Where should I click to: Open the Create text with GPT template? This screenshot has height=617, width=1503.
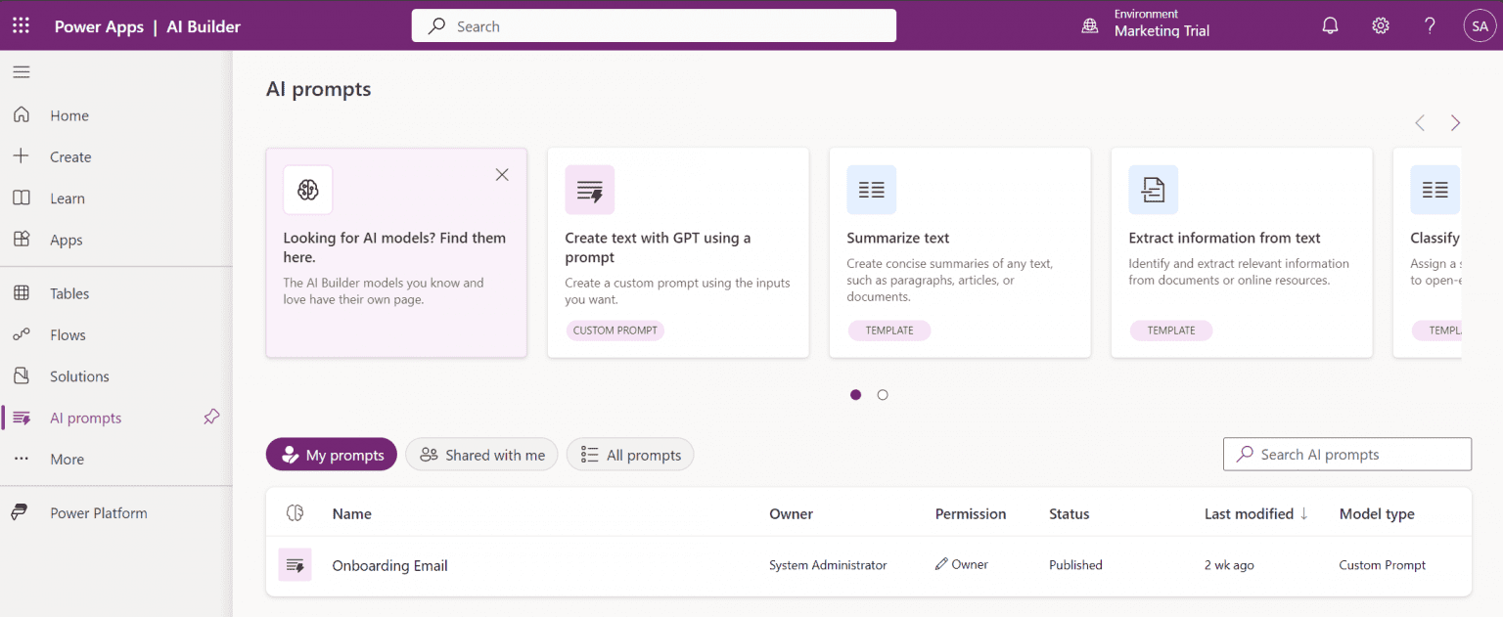click(678, 251)
